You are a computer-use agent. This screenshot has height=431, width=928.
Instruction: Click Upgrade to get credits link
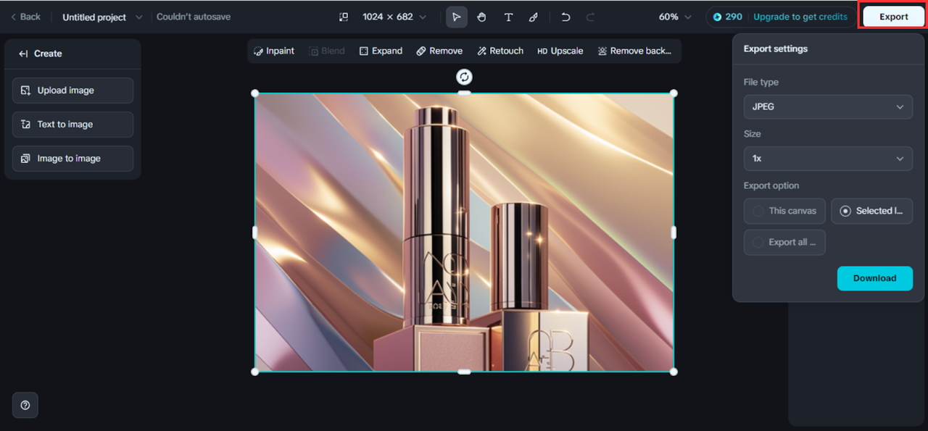coord(800,17)
